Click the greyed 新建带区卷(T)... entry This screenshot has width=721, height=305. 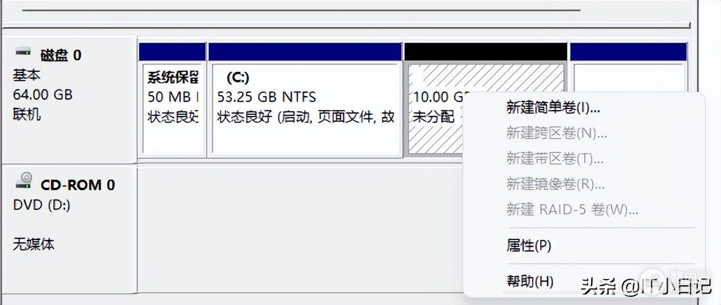coord(555,158)
